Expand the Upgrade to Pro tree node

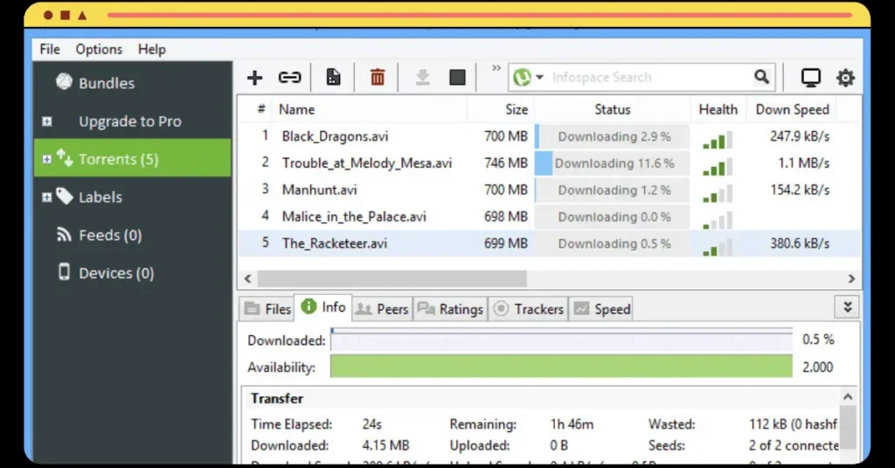click(47, 120)
